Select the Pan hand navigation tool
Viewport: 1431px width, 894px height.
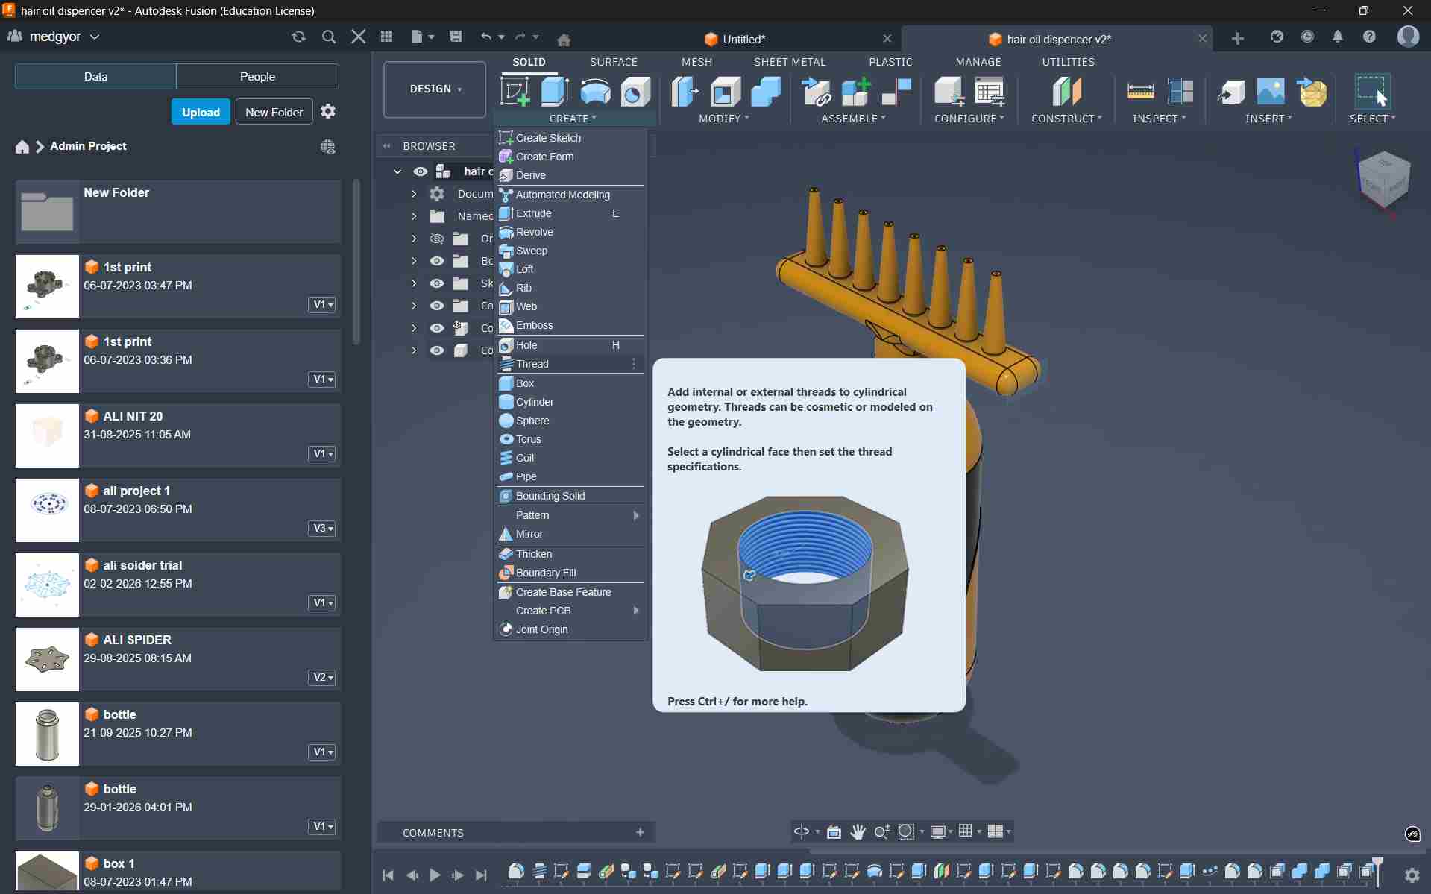click(858, 832)
